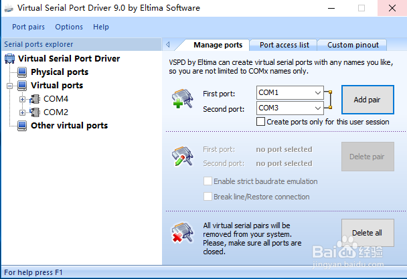This screenshot has width=407, height=279.
Task: Click the add pair connector icon with green plus
Action: [x=183, y=98]
